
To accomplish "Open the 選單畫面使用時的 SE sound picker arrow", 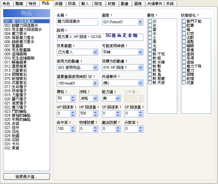I will click(x=95, y=83).
